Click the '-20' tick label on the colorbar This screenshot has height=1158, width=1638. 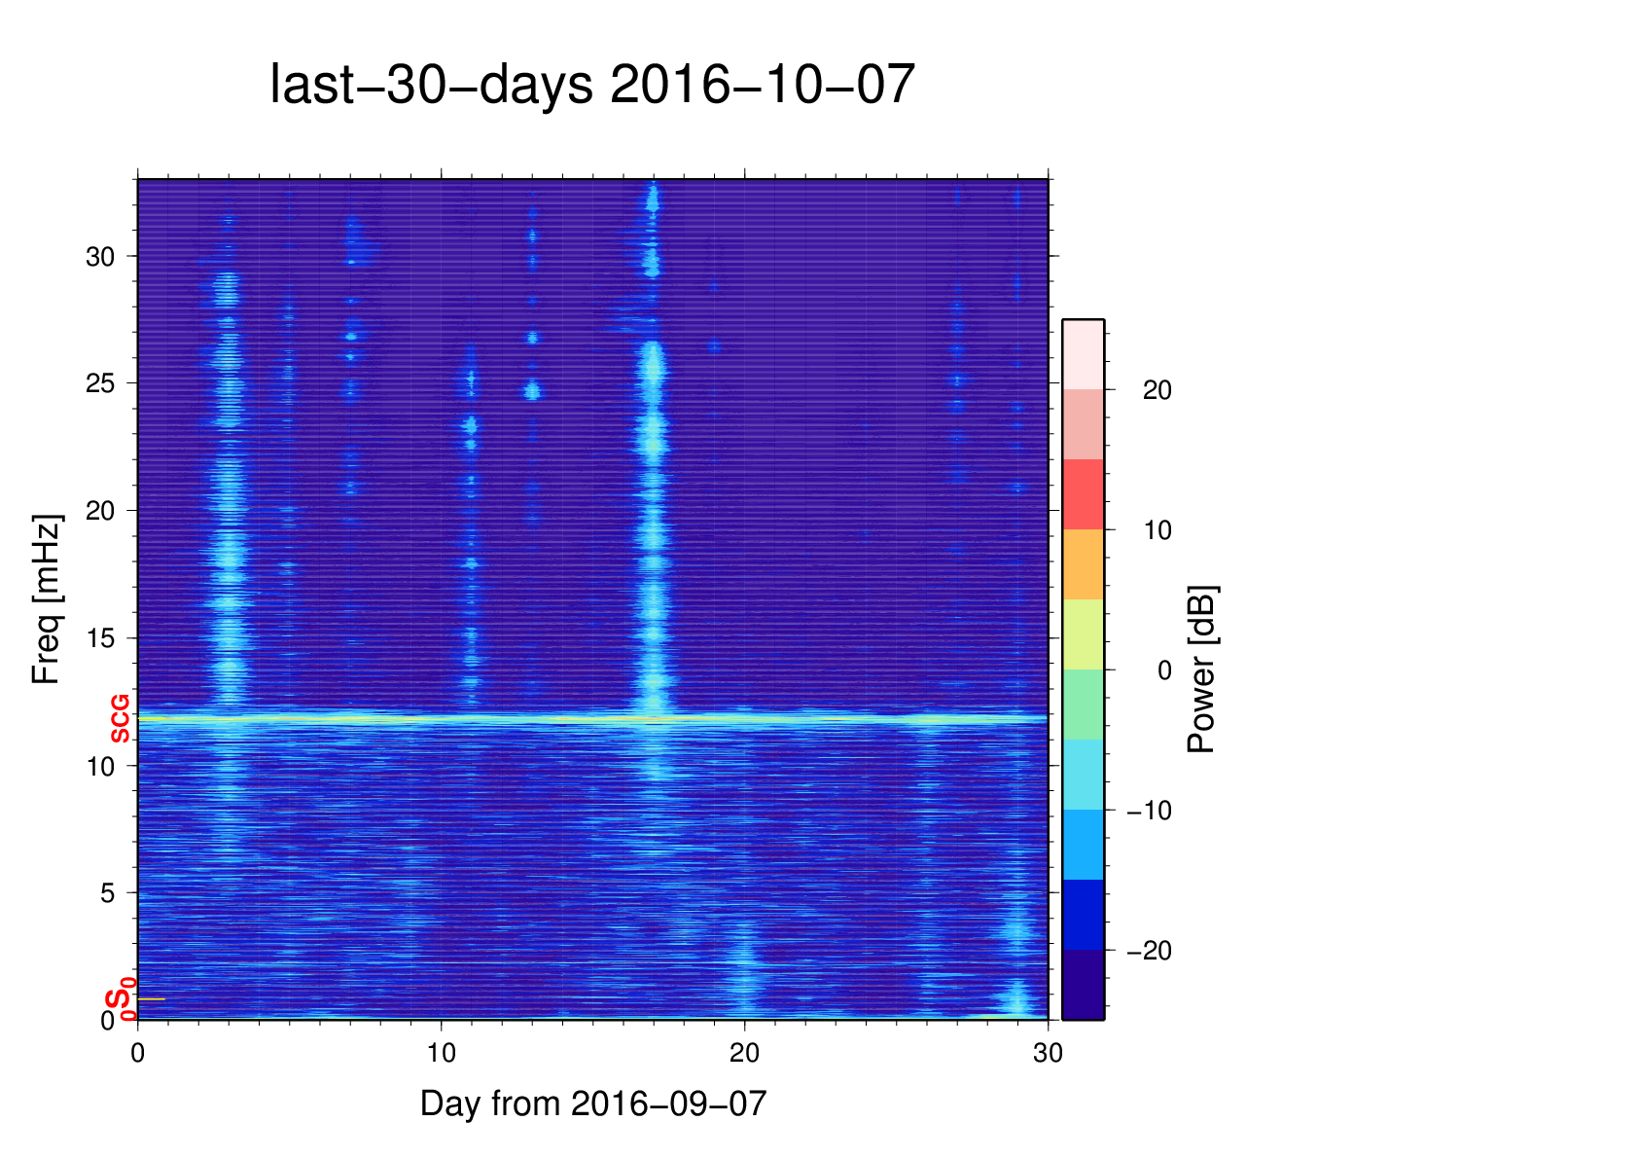1149,951
